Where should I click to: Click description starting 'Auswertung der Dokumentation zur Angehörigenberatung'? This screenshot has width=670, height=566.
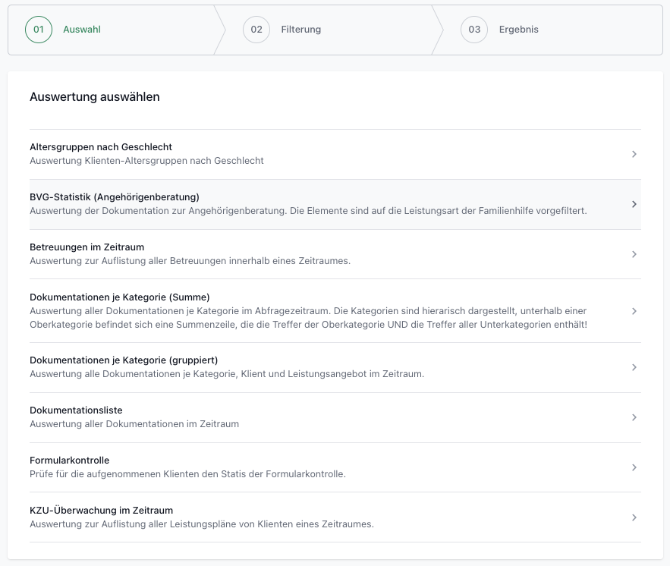(x=308, y=211)
